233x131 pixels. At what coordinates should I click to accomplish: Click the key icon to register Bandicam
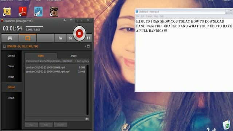coord(65,20)
